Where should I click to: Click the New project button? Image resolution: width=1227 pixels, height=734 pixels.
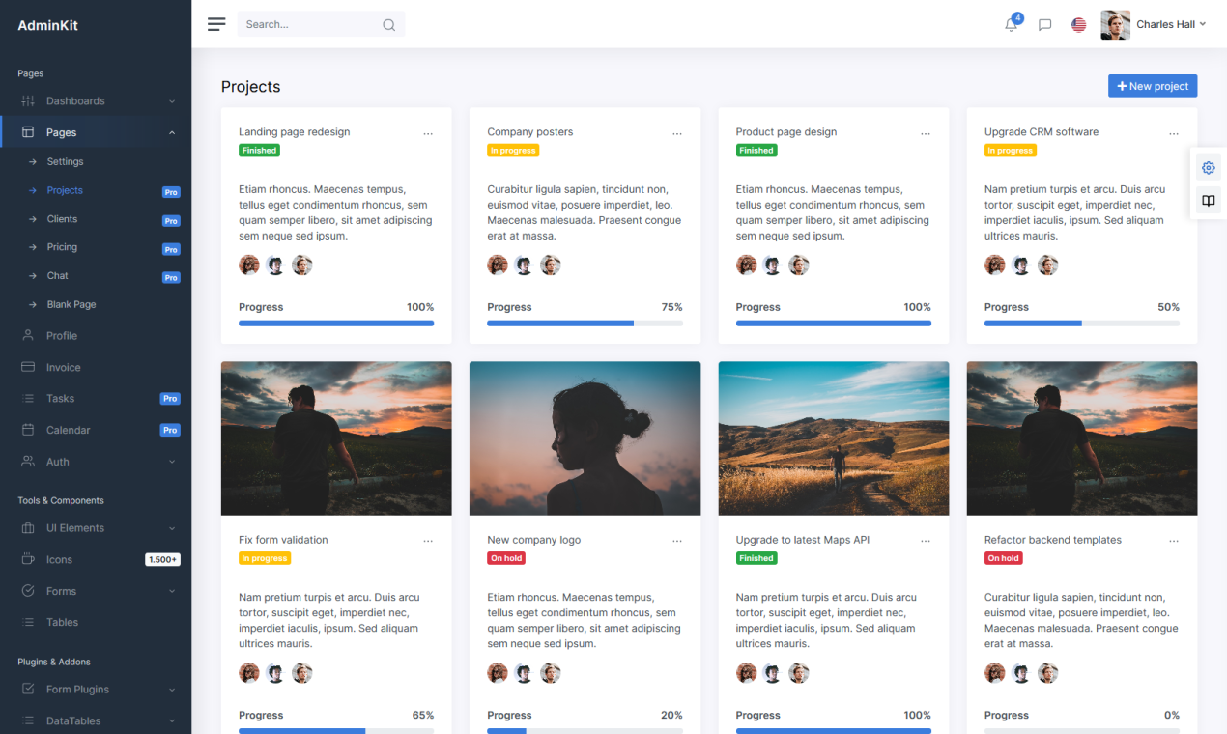pyautogui.click(x=1152, y=85)
